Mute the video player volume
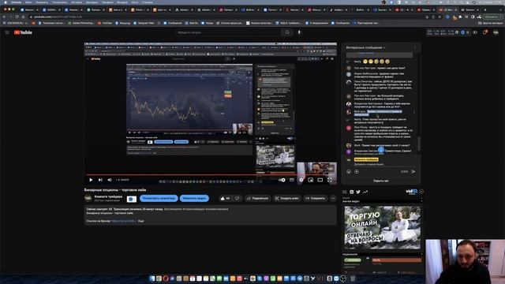This screenshot has height=284, width=505. point(110,180)
